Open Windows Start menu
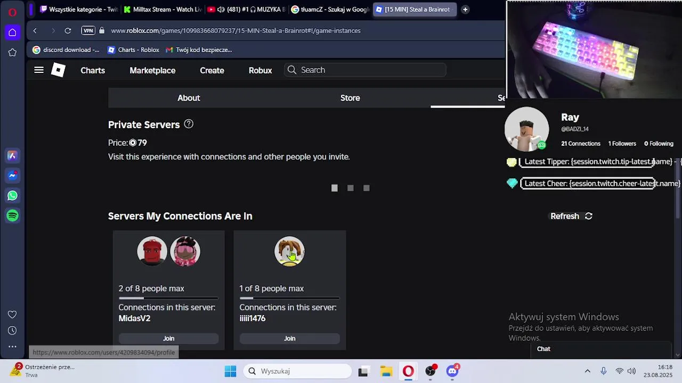682x383 pixels. pyautogui.click(x=230, y=371)
